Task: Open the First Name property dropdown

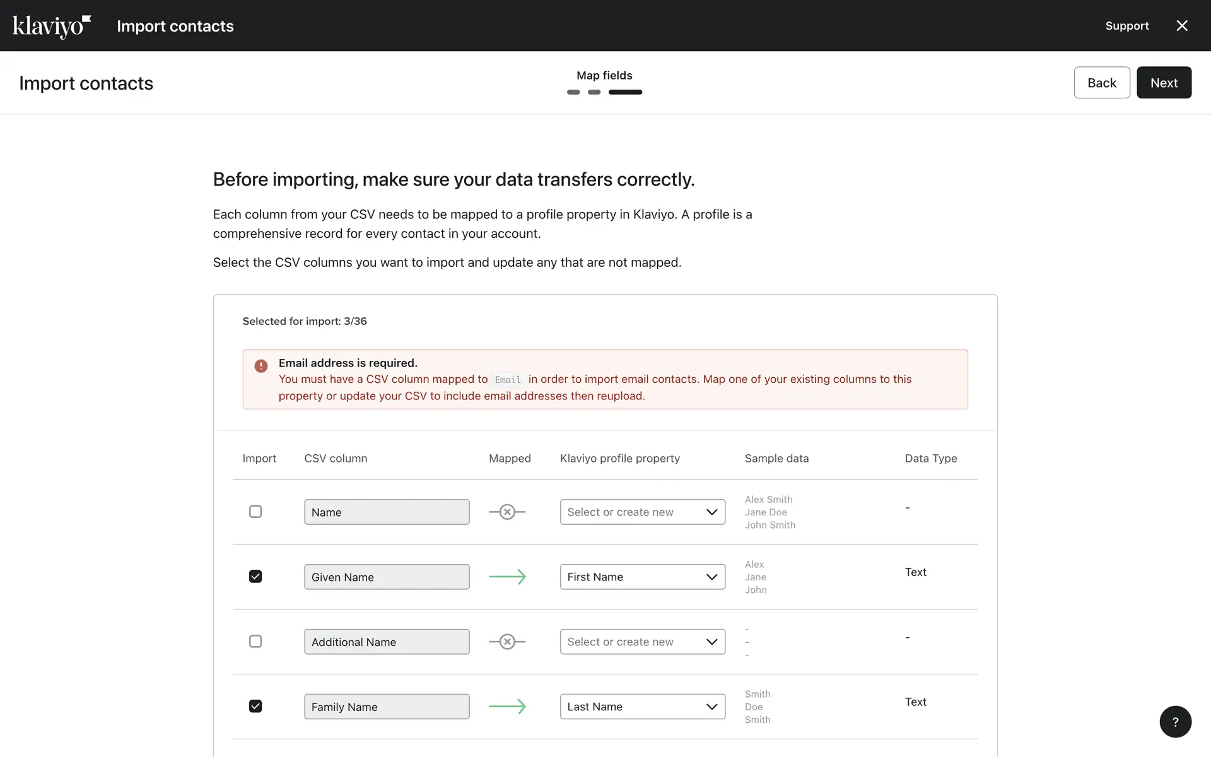Action: (642, 577)
